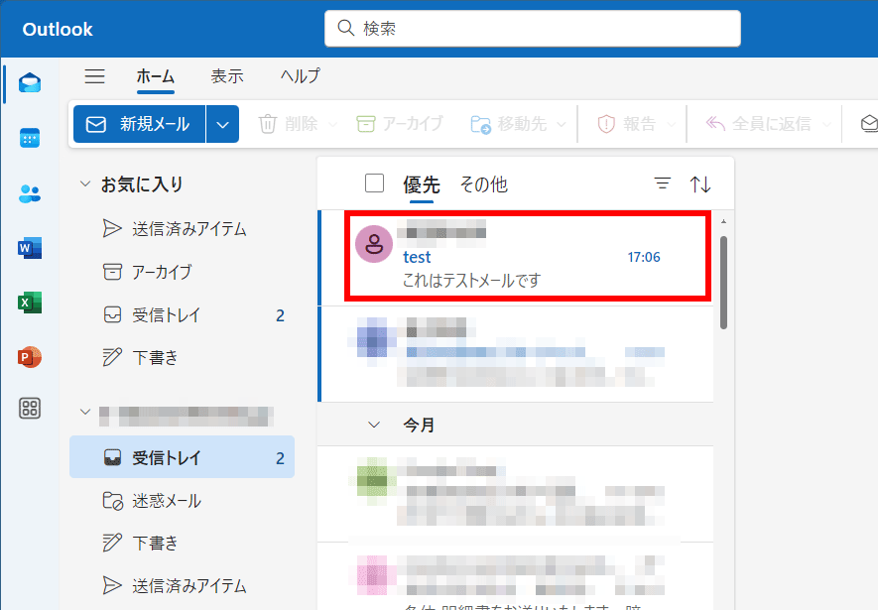Click the sort arrows icon
This screenshot has width=878, height=610.
700,184
